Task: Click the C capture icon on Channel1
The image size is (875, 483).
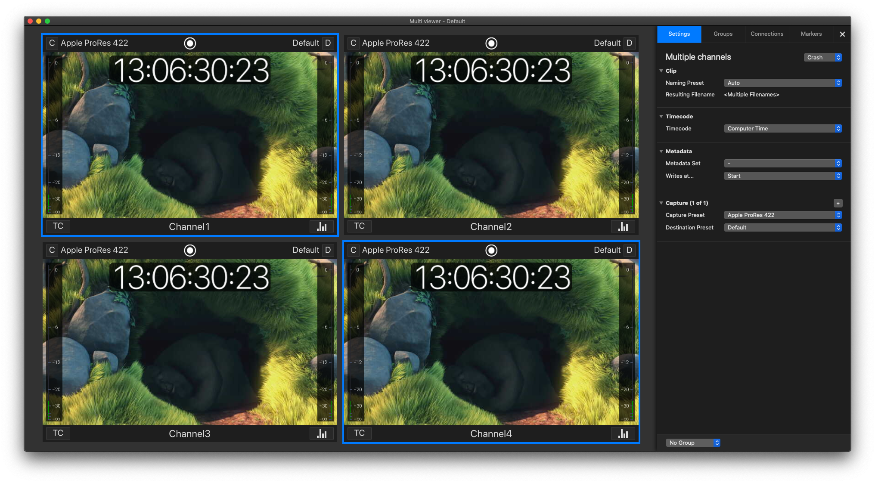Action: pos(52,43)
